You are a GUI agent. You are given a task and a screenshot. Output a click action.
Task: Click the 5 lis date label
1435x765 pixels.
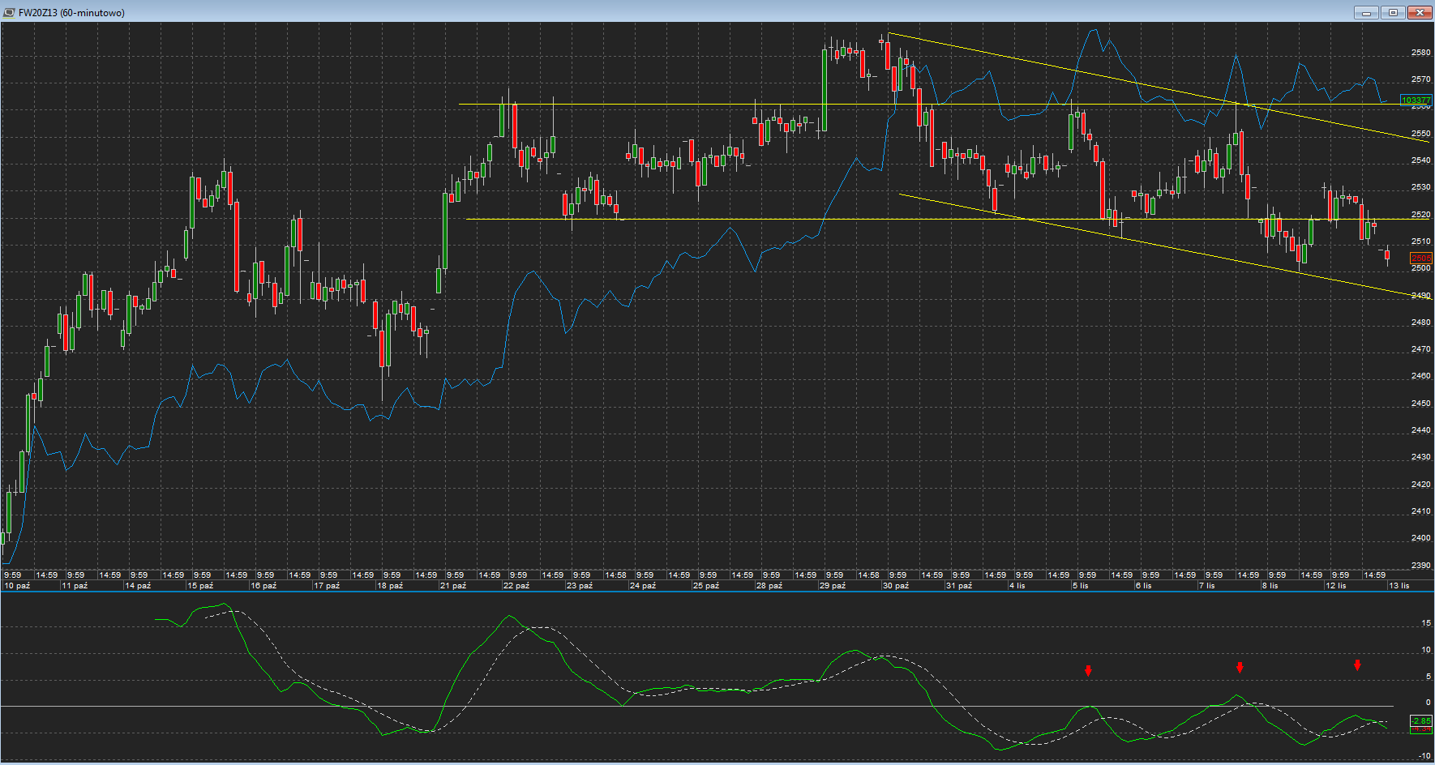(1082, 586)
